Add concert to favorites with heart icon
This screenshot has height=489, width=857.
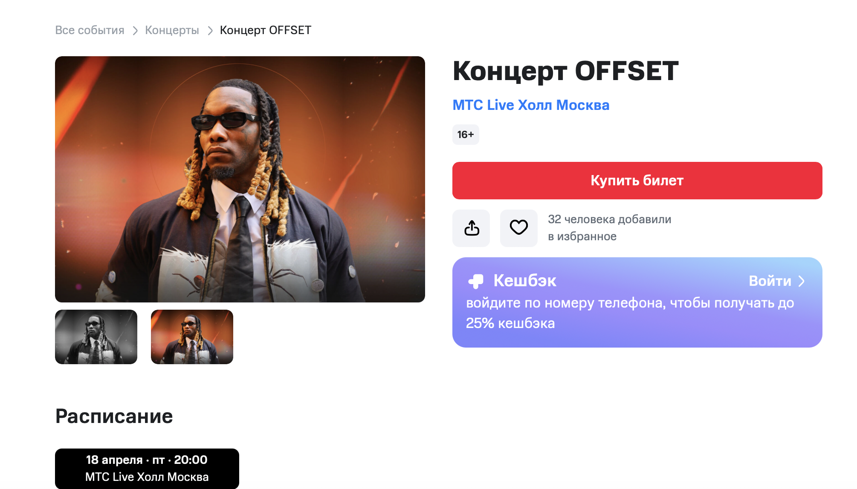point(519,228)
